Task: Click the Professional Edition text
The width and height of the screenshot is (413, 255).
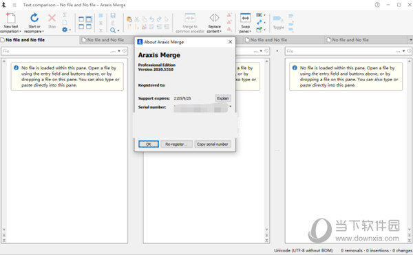Action: click(157, 65)
